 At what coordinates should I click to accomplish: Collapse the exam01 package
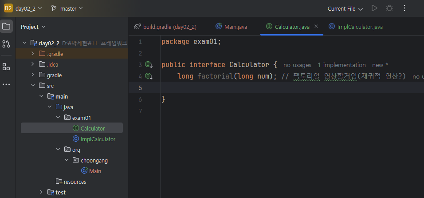coord(58,118)
